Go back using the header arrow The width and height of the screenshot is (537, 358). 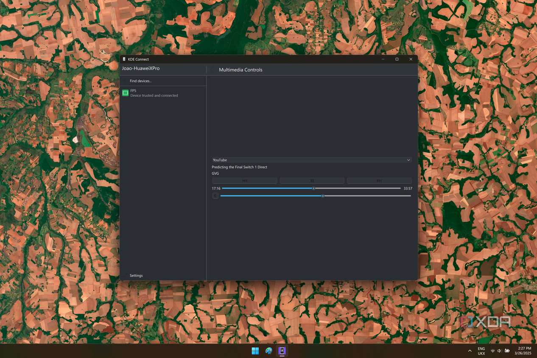[213, 70]
